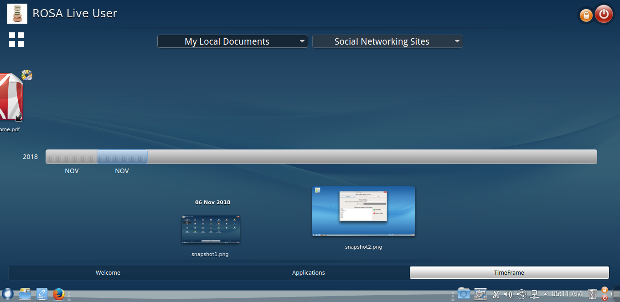Open the system settings gear icon in panel
Viewport: 620px width, 302px height.
(x=480, y=294)
